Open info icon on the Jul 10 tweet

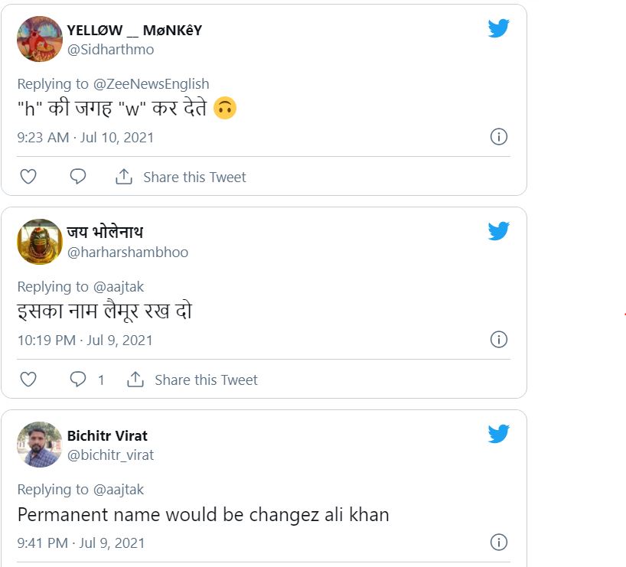click(498, 137)
